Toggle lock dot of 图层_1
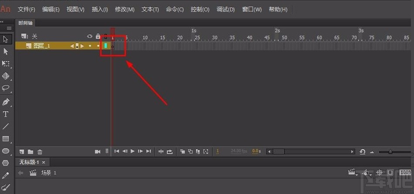 click(98, 46)
